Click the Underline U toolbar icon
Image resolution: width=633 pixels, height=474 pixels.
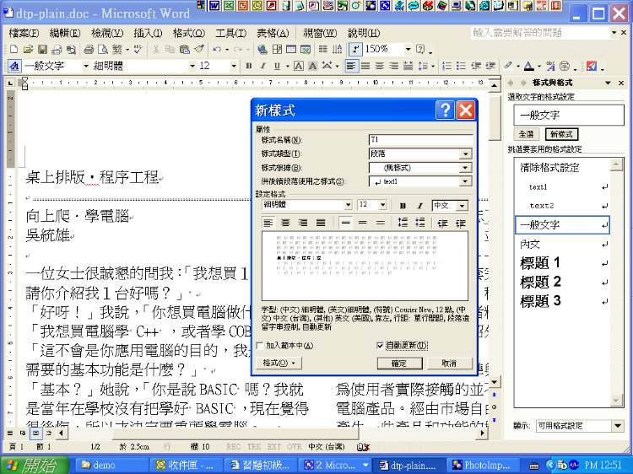(277, 66)
